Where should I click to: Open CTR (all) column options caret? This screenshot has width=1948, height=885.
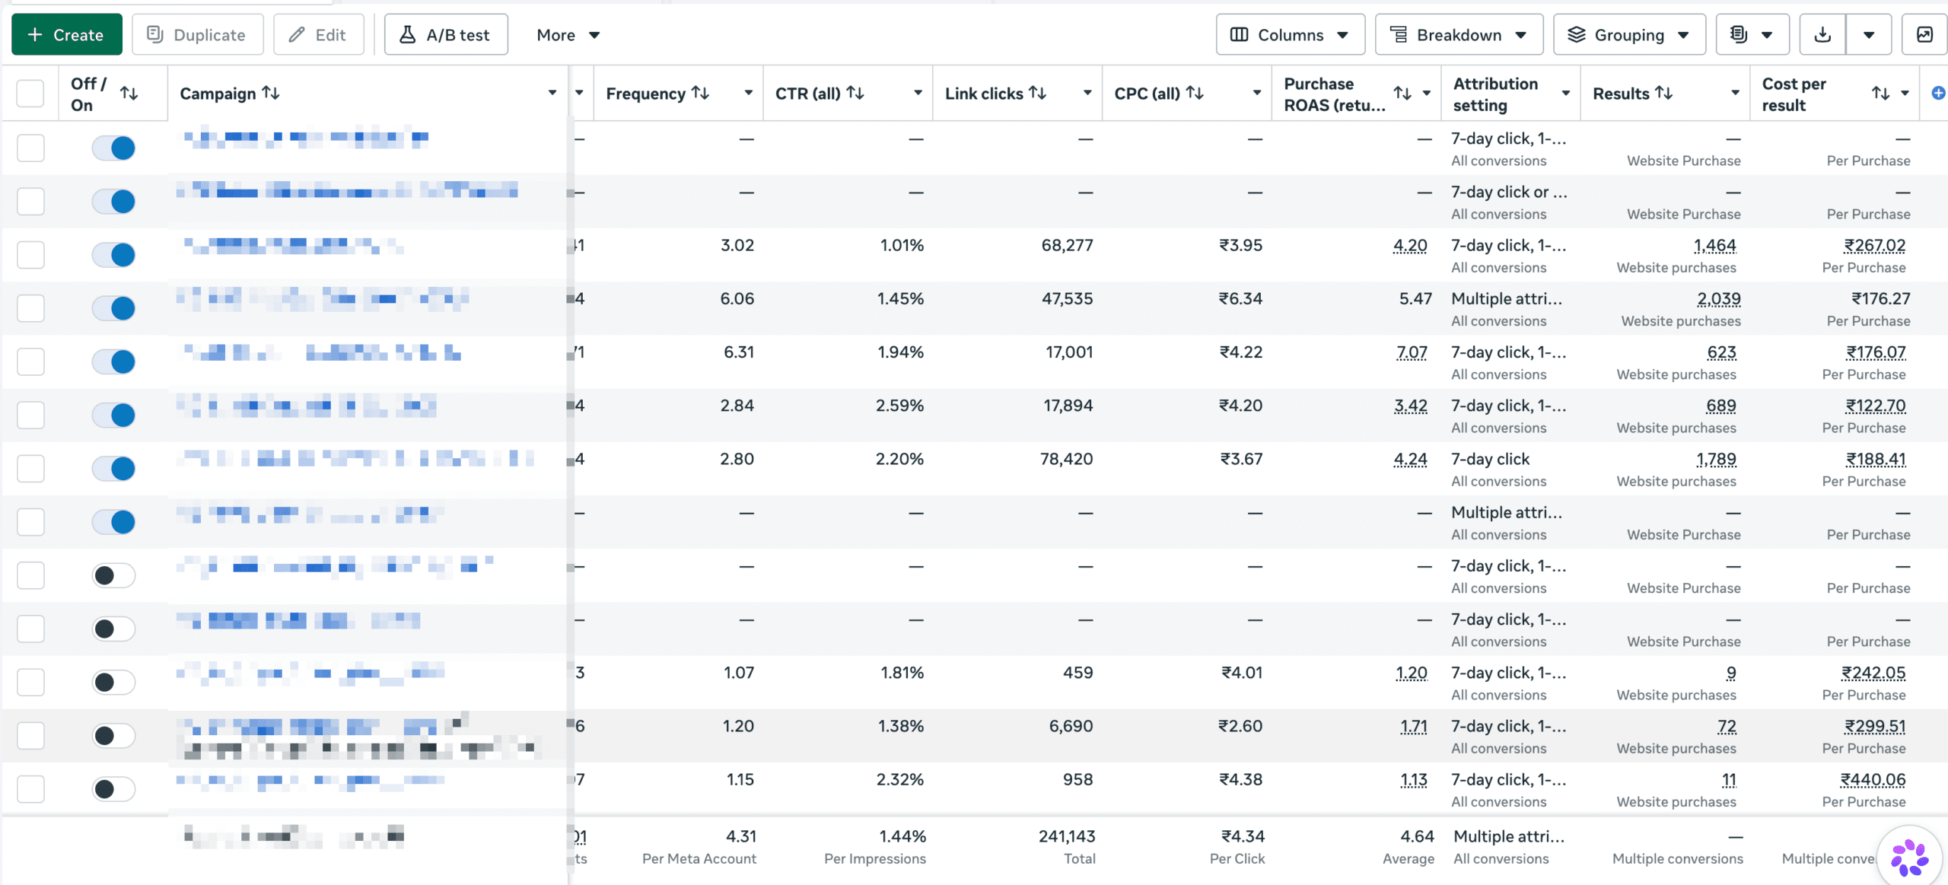(918, 93)
